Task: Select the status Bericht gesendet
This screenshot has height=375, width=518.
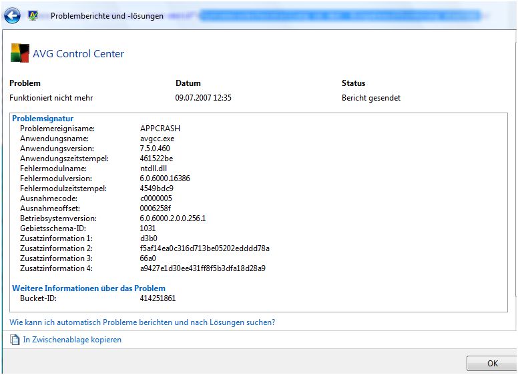Action: 371,98
